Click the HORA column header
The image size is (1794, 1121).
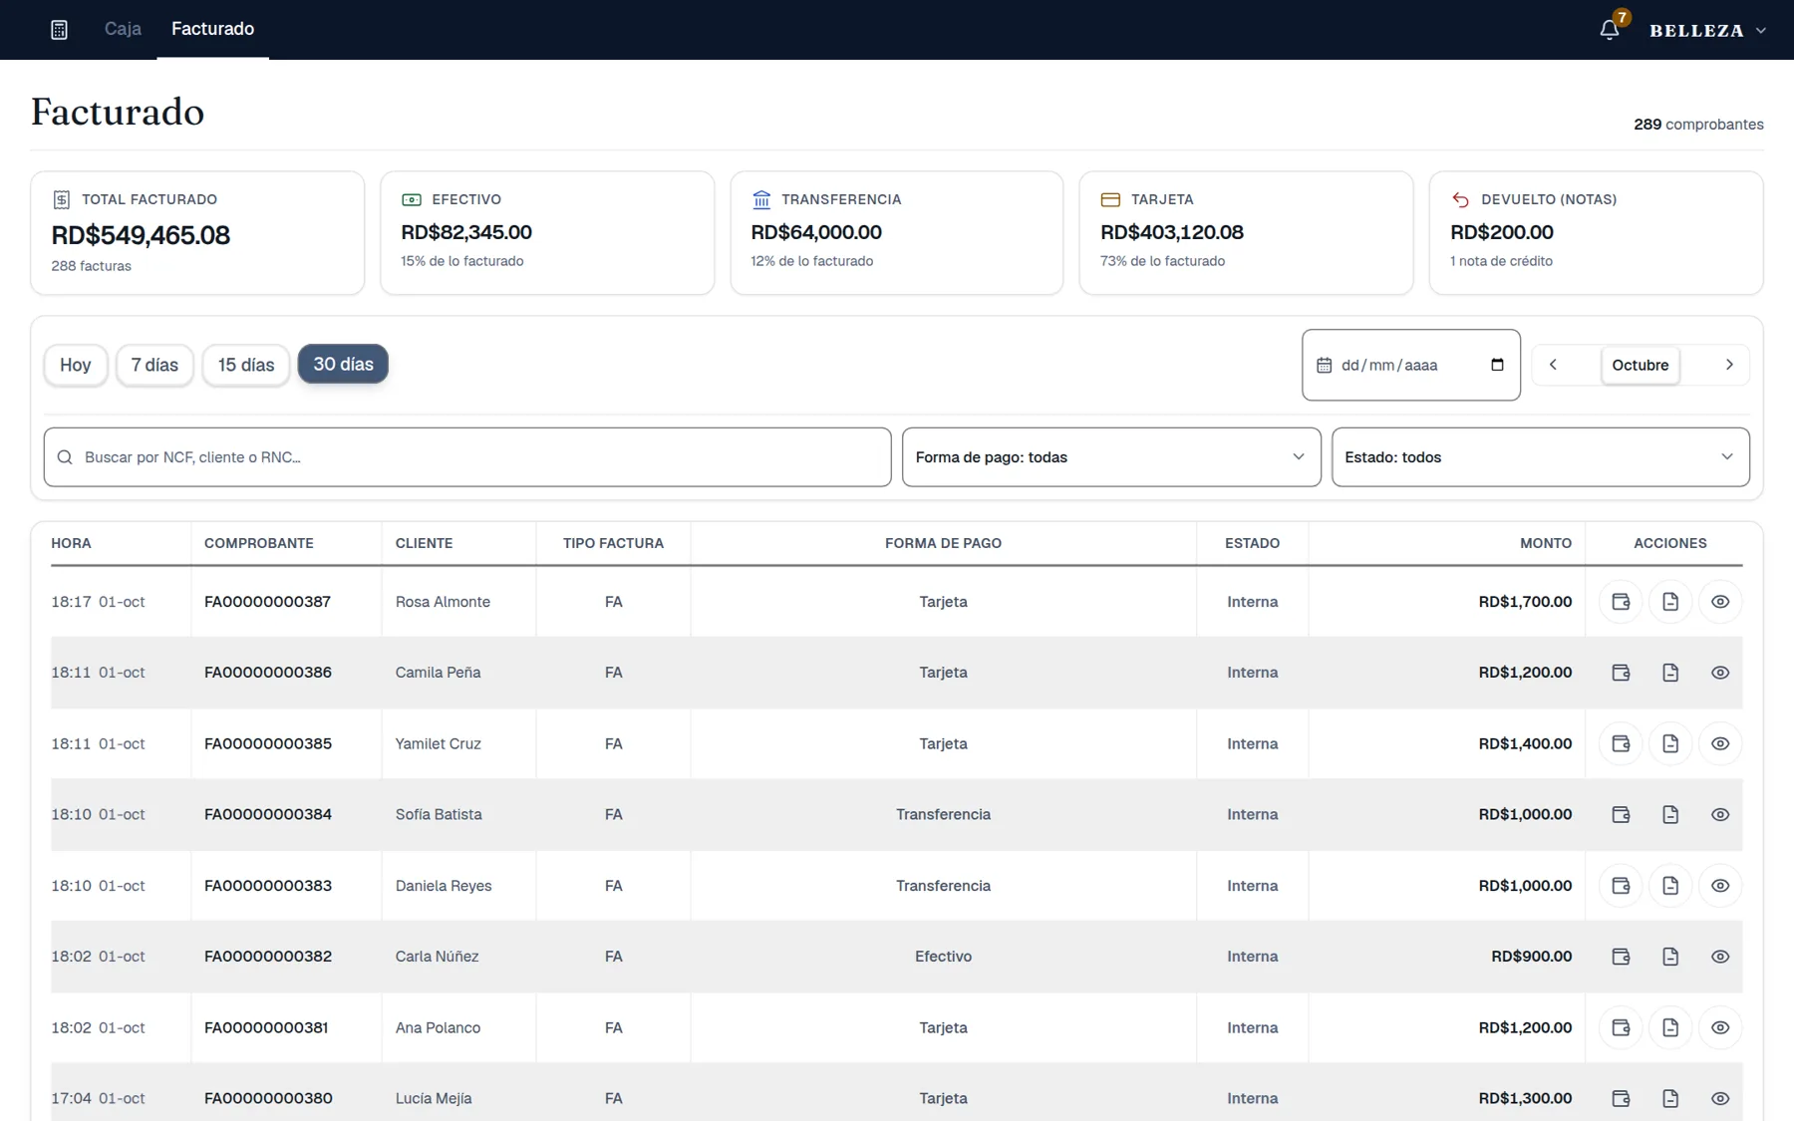click(72, 543)
